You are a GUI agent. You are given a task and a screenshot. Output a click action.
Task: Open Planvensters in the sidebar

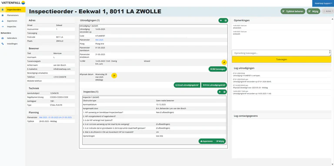point(13,15)
